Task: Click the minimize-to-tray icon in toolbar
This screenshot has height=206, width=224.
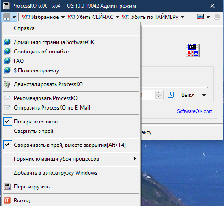Action: (216, 17)
